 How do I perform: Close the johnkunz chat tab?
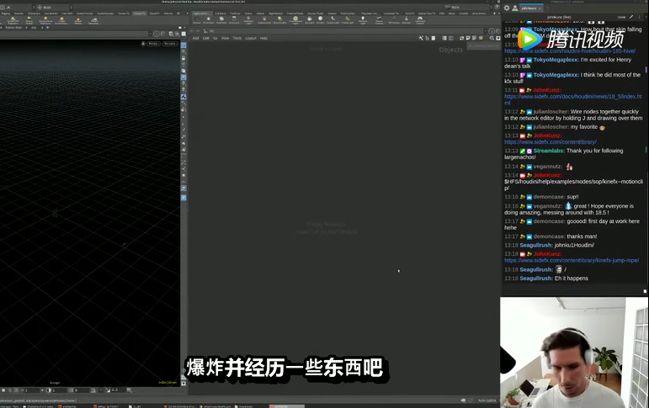pyautogui.click(x=540, y=8)
